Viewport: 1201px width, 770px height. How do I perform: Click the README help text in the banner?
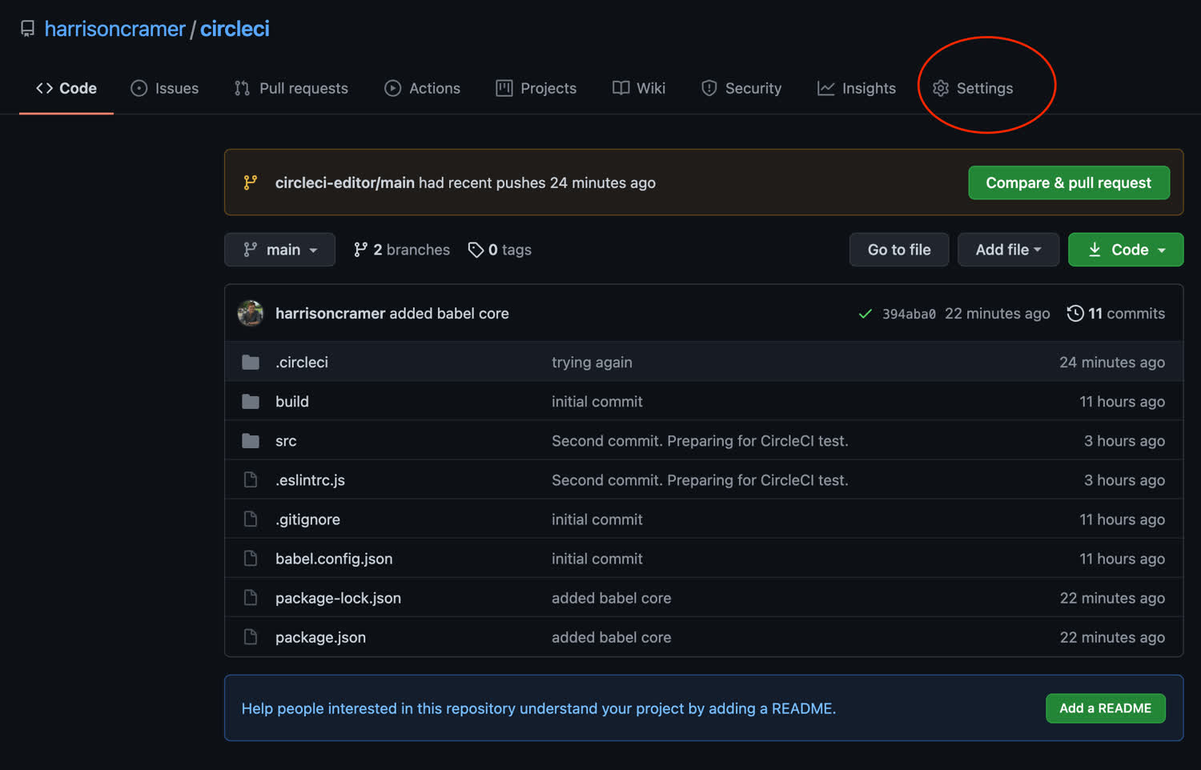539,708
